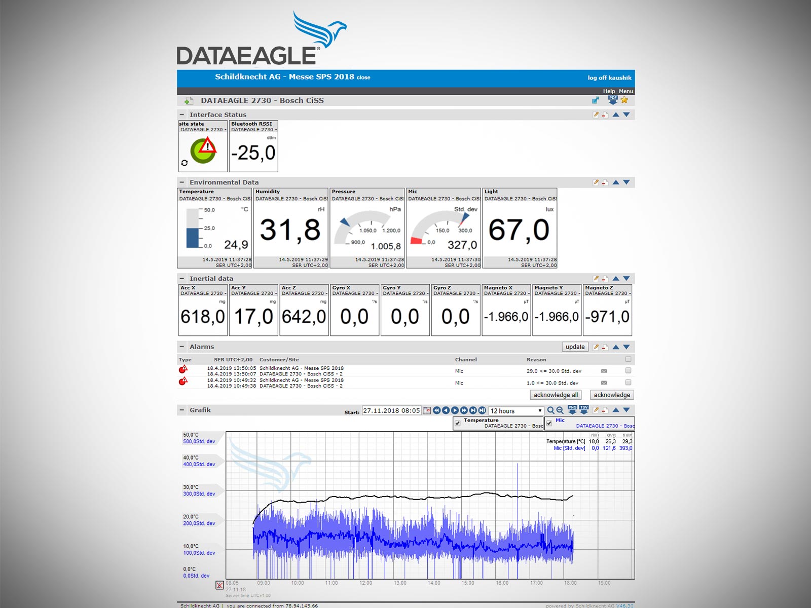811x608 pixels.
Task: Move the Inertial data section down
Action: (x=626, y=278)
